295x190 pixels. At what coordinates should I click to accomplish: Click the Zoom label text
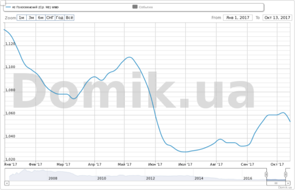tap(10, 18)
